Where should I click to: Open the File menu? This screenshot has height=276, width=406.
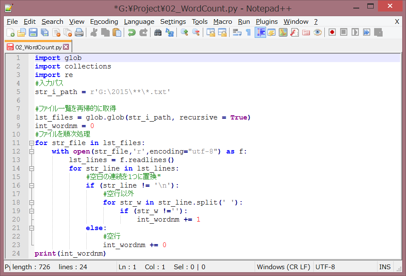click(12, 22)
